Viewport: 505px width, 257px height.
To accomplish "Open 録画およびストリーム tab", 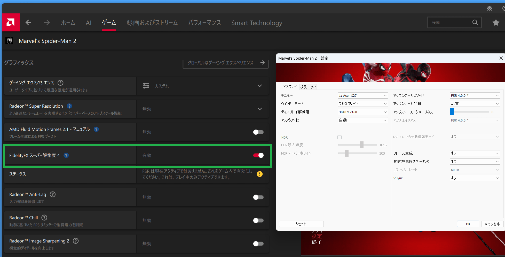I will pos(152,23).
